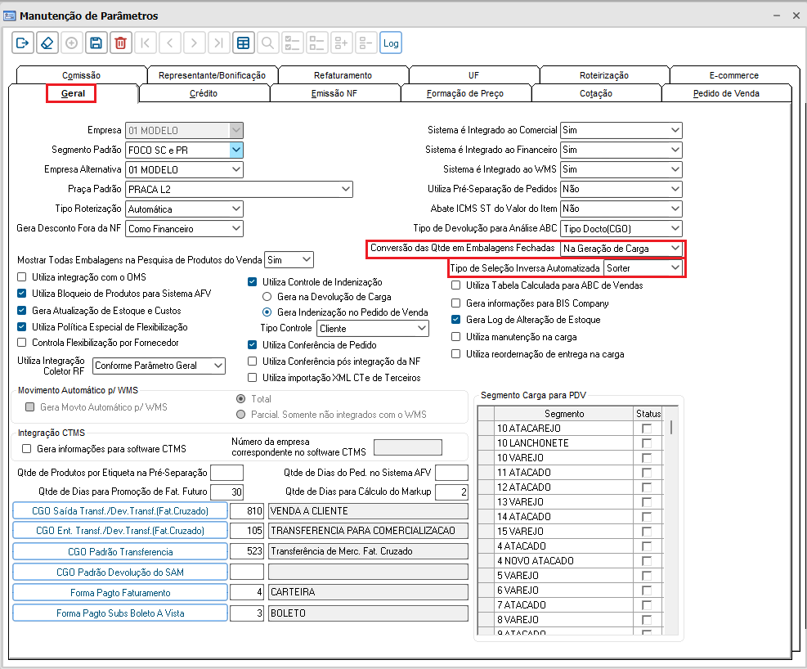Select Gera na Devolução de Carga radio
The width and height of the screenshot is (807, 669).
coord(267,296)
